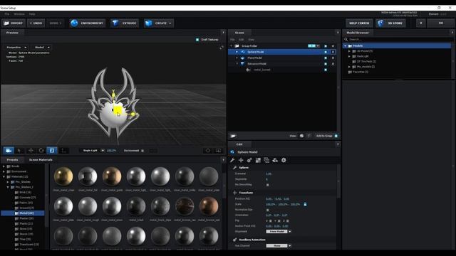456x256 pixels.
Task: Open the transform arrows tab in Edit panel
Action: click(241, 160)
